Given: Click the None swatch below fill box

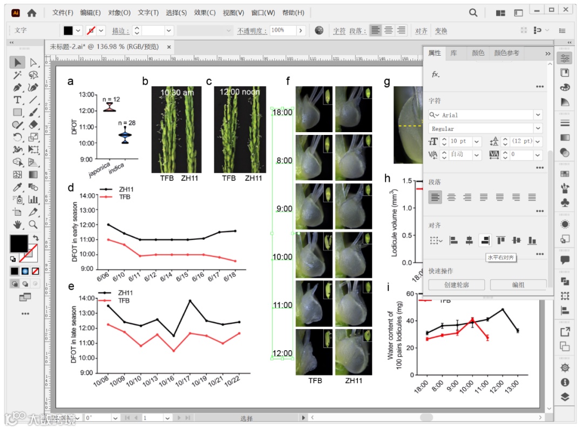Looking at the screenshot, I should point(35,271).
